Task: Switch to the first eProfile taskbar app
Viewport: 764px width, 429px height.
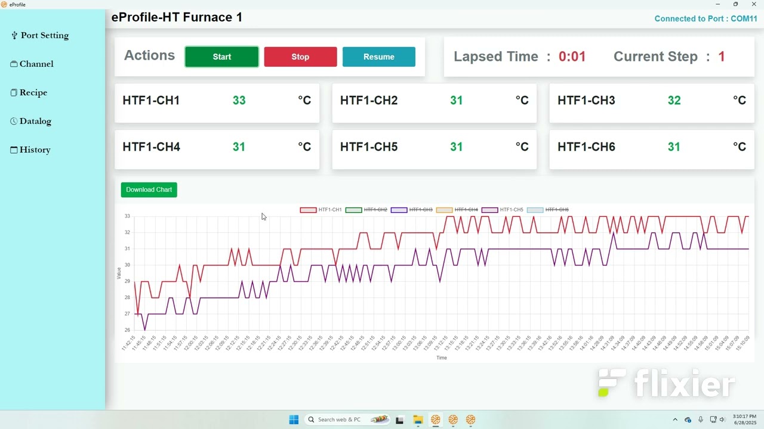Action: pos(436,419)
